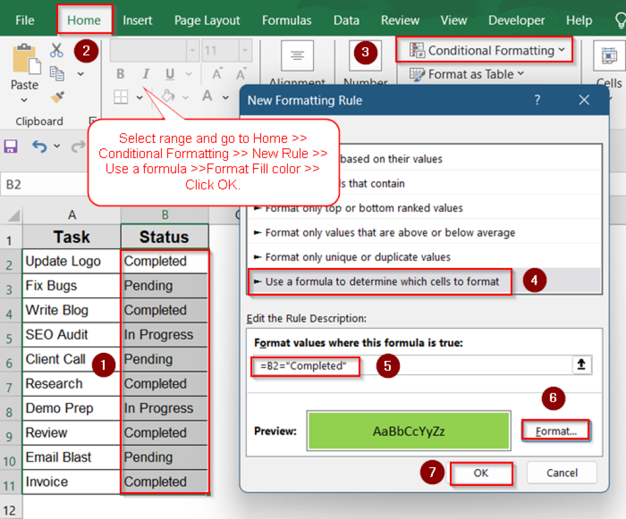The image size is (626, 519).
Task: Open the Data ribbon tab
Action: coord(346,20)
